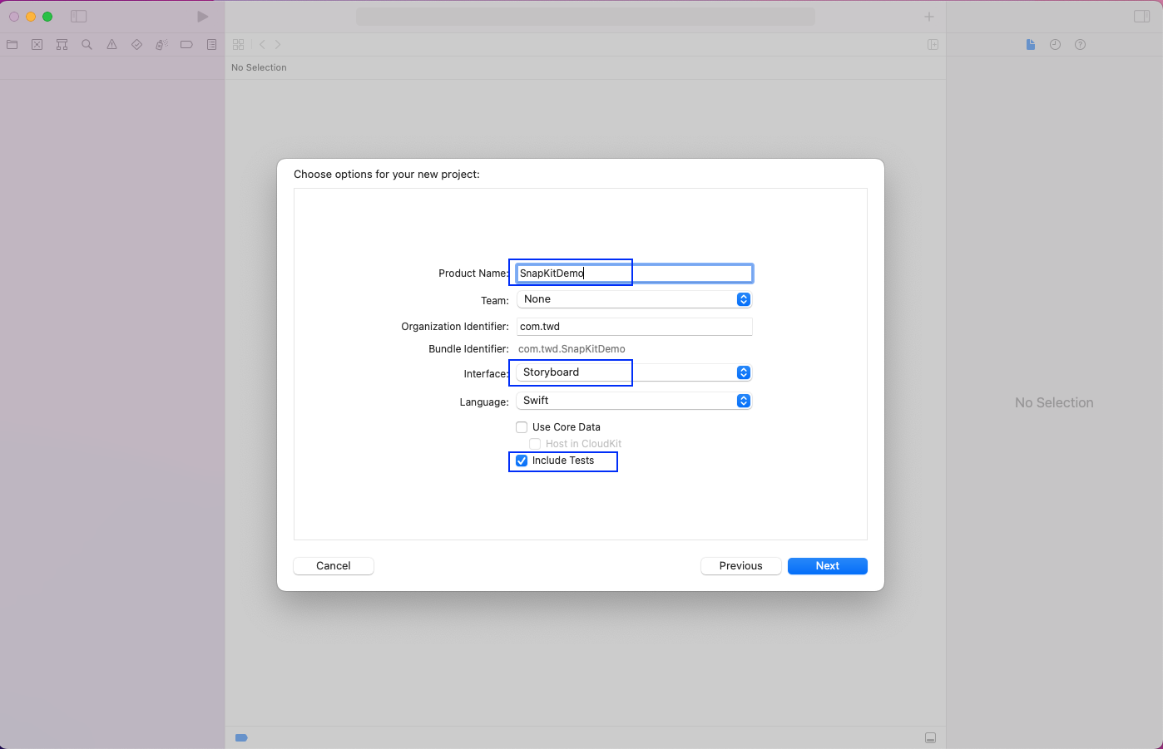Open the Interface dropdown showing Storyboard

pyautogui.click(x=634, y=372)
